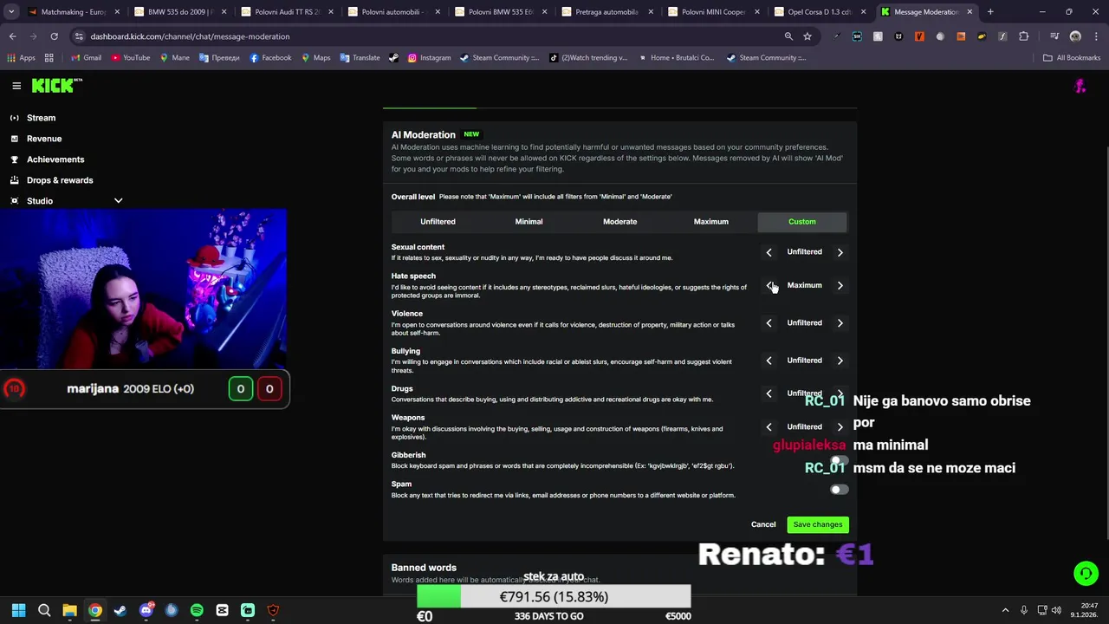Open Kick support chat bubble
The image size is (1109, 624).
tap(1086, 574)
